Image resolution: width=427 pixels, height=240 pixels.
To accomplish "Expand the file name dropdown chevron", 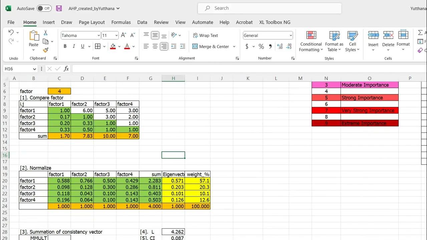I will [x=118, y=8].
